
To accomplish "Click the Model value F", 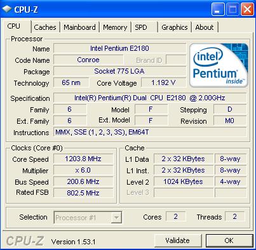I will click(x=151, y=109).
